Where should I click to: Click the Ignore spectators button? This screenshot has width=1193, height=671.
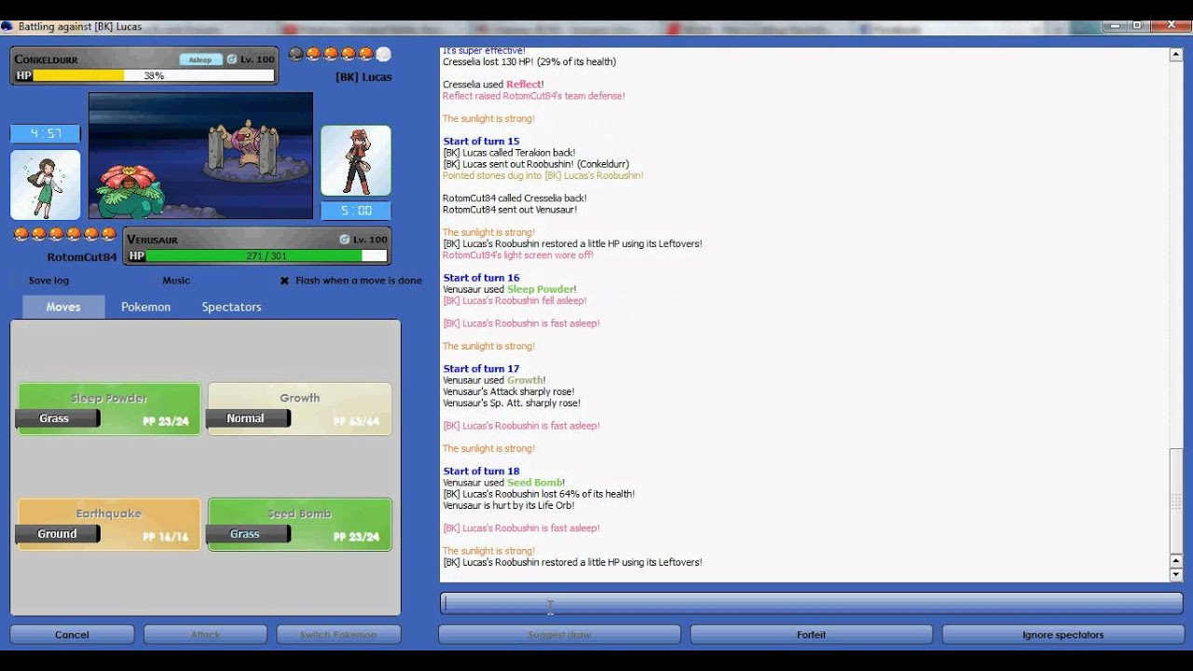pyautogui.click(x=1063, y=635)
